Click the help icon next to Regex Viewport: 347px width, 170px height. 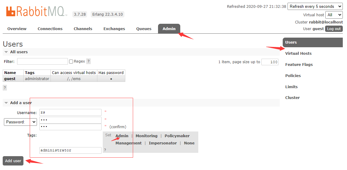[88, 61]
